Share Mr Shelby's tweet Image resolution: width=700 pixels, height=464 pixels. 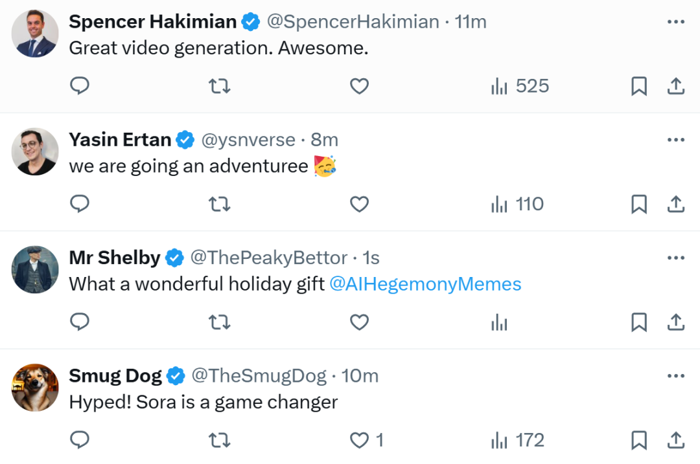tap(675, 322)
